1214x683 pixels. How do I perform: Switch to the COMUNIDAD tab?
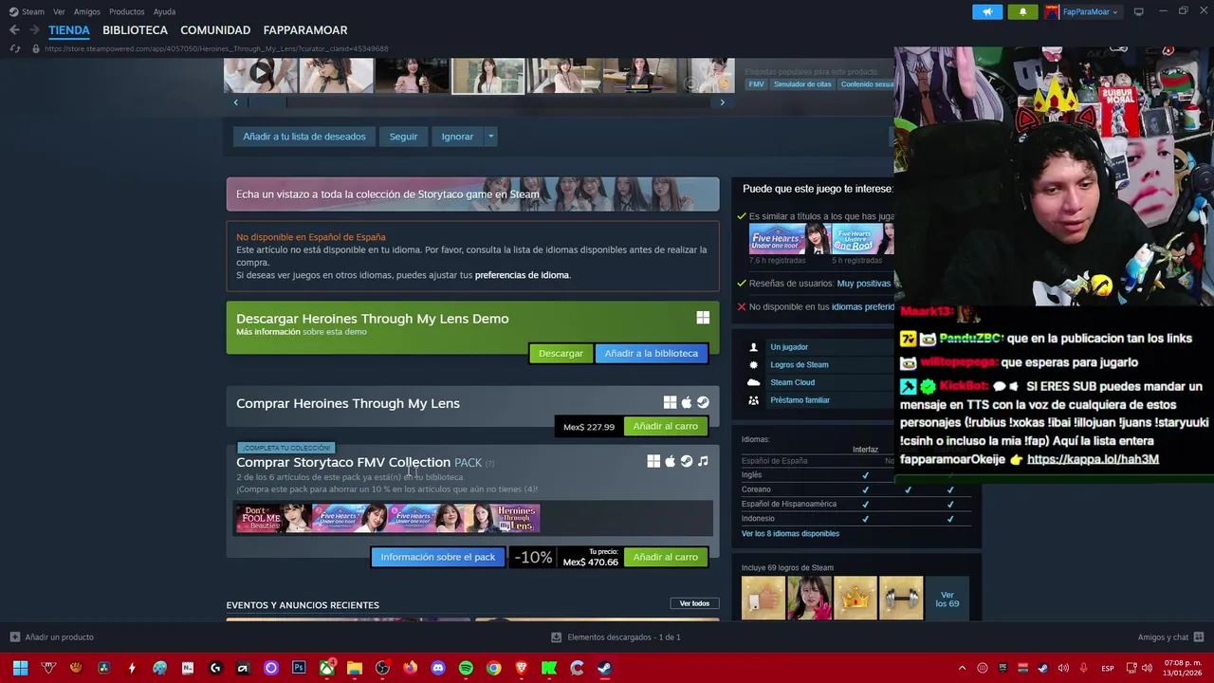tap(215, 30)
